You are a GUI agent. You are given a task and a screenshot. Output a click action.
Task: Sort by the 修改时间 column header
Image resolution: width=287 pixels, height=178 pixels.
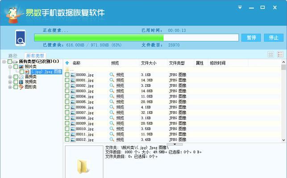(218, 63)
